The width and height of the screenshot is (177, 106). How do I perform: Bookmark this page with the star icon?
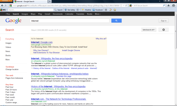(121, 6)
